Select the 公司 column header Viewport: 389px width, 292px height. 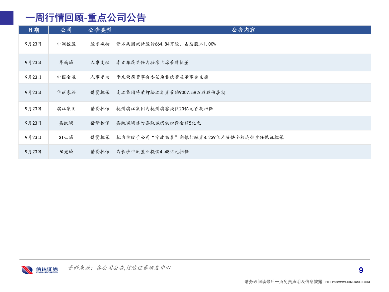coord(66,30)
